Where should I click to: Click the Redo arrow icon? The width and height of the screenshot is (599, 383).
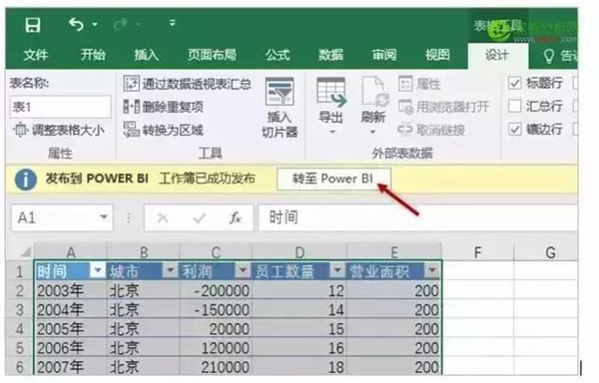click(121, 25)
